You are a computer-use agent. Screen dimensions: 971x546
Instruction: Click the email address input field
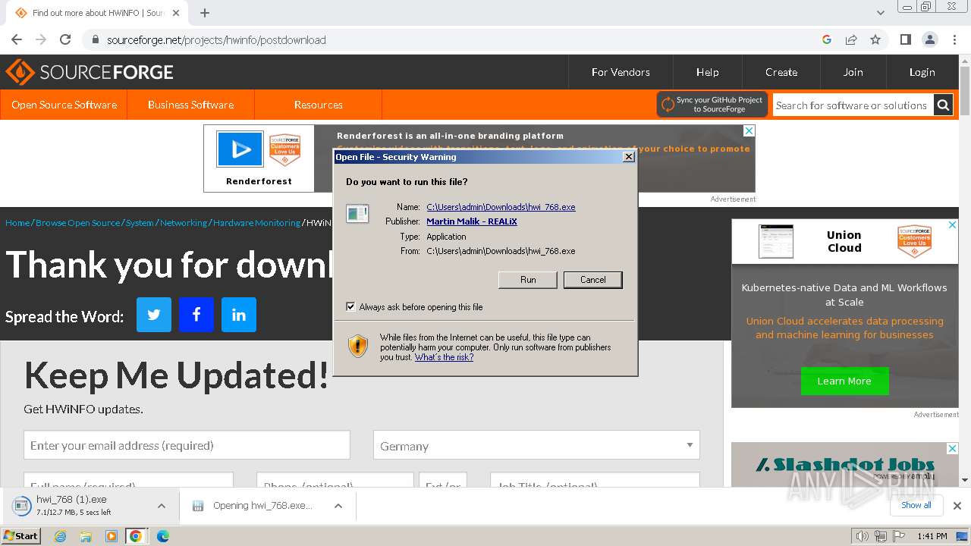point(187,445)
